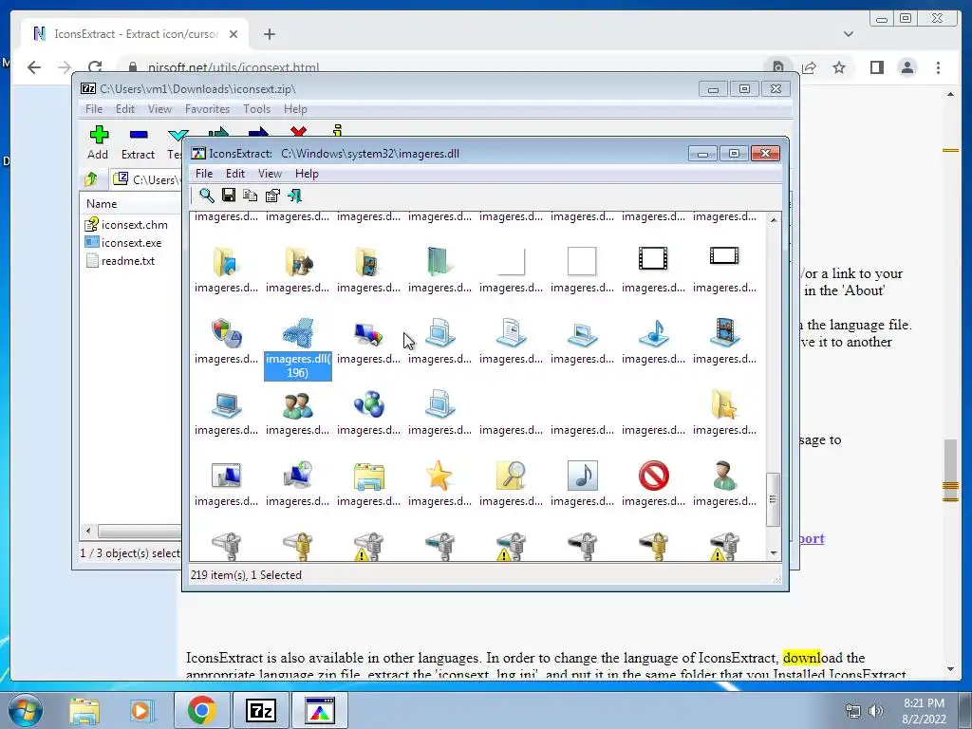Viewport: 972px width, 729px height.
Task: Select the single user person icon
Action: point(724,476)
